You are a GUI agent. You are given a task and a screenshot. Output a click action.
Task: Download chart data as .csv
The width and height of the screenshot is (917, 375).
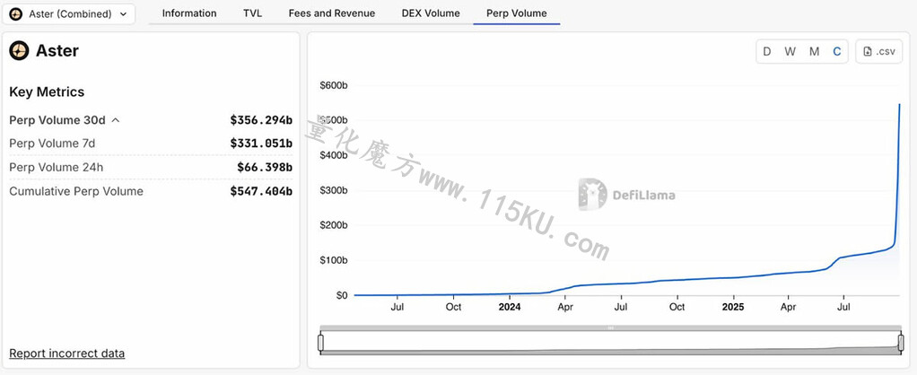[879, 51]
